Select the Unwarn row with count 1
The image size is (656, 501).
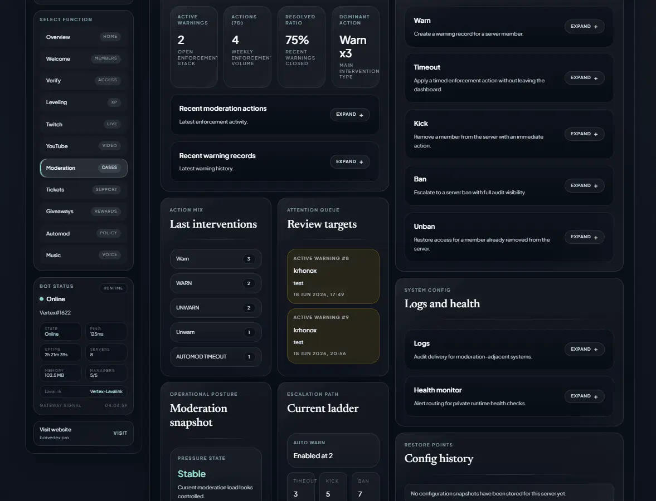[216, 332]
